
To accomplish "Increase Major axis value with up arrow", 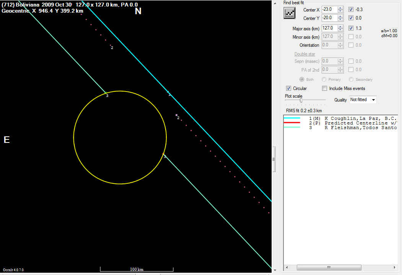I will (x=340, y=26).
